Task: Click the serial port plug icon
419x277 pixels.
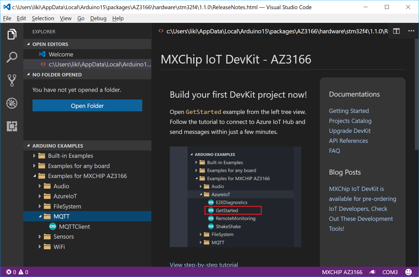Action: pos(372,272)
